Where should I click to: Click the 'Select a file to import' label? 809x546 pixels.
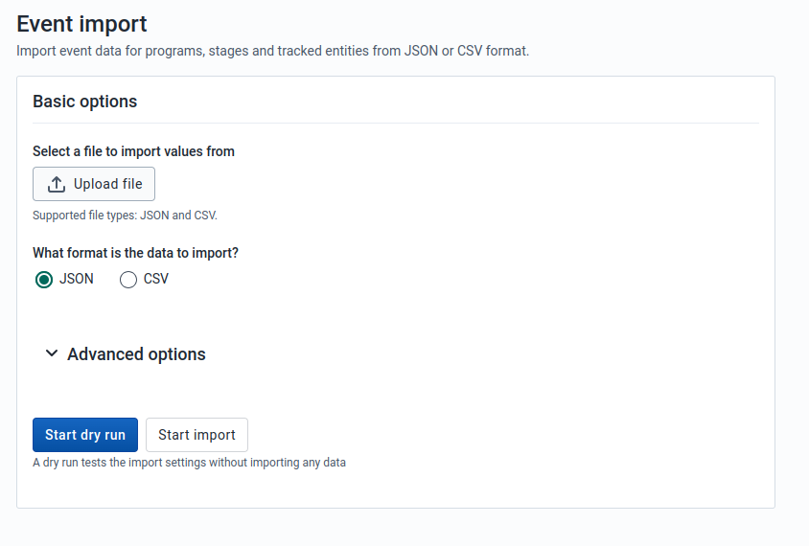click(133, 151)
